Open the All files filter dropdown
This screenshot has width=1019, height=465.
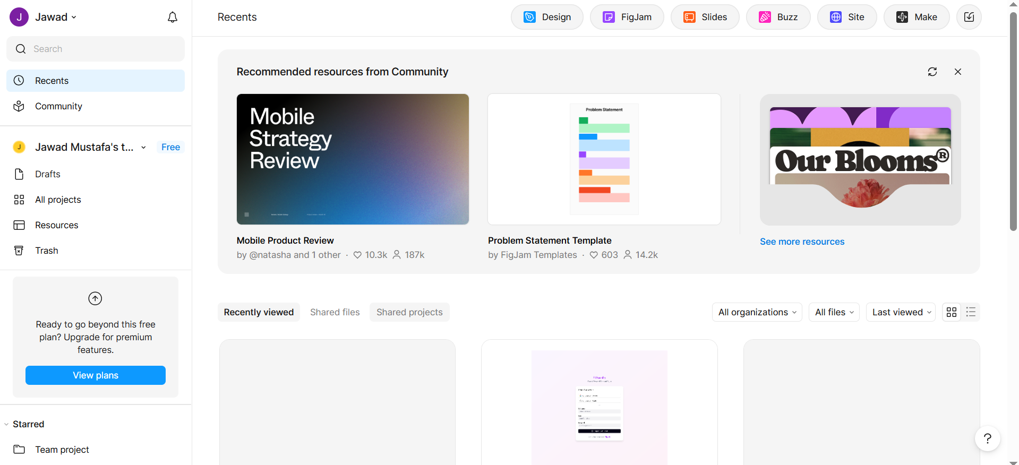834,312
